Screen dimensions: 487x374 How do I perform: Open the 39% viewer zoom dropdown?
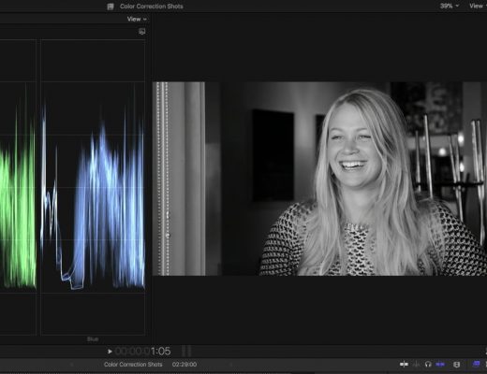450,6
